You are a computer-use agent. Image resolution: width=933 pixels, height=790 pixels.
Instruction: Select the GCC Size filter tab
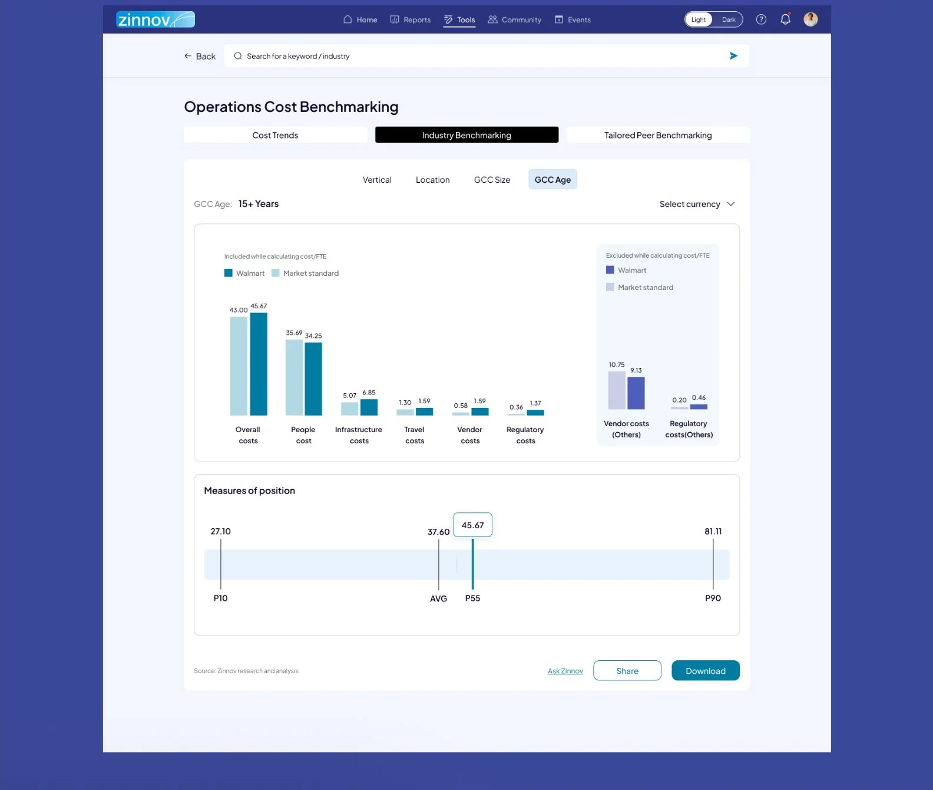click(492, 180)
